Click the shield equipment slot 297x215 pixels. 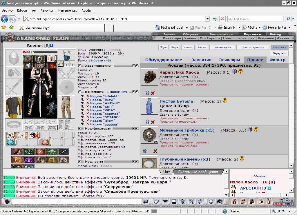(66, 87)
